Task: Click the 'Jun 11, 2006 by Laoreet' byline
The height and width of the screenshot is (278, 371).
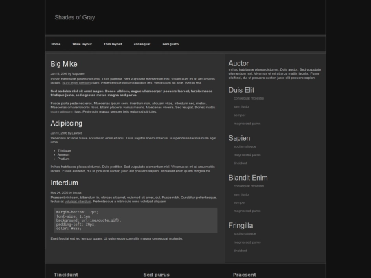Action: pyautogui.click(x=66, y=133)
